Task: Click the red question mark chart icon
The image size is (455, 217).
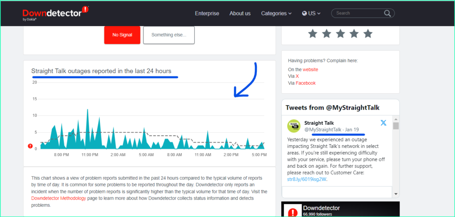Action: tap(30, 146)
